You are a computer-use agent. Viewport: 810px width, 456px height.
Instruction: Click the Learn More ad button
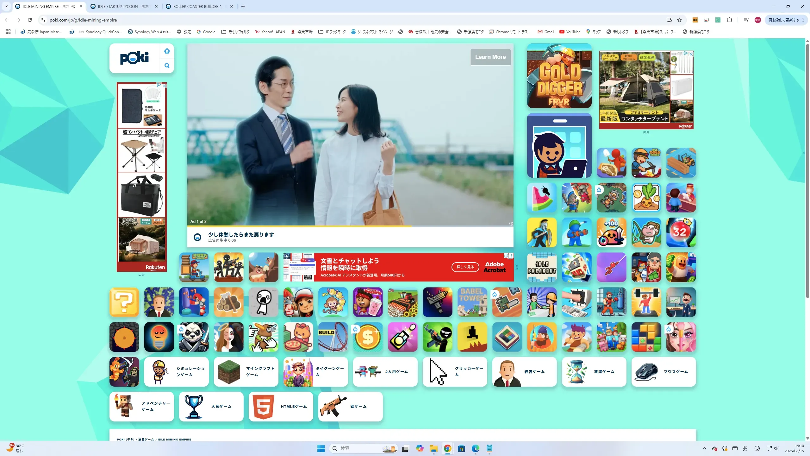490,57
